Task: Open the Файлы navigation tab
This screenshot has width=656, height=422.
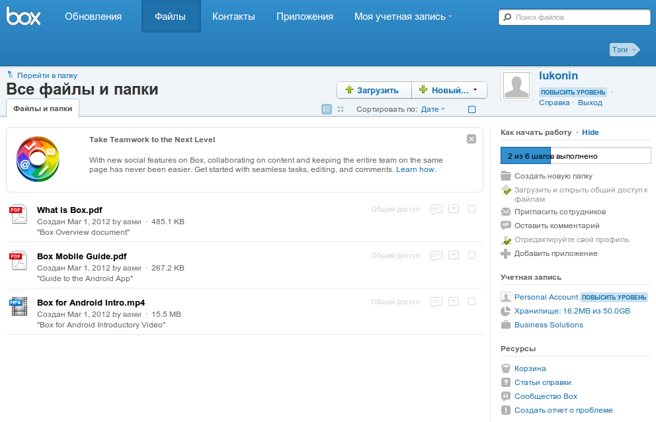Action: coord(171,17)
